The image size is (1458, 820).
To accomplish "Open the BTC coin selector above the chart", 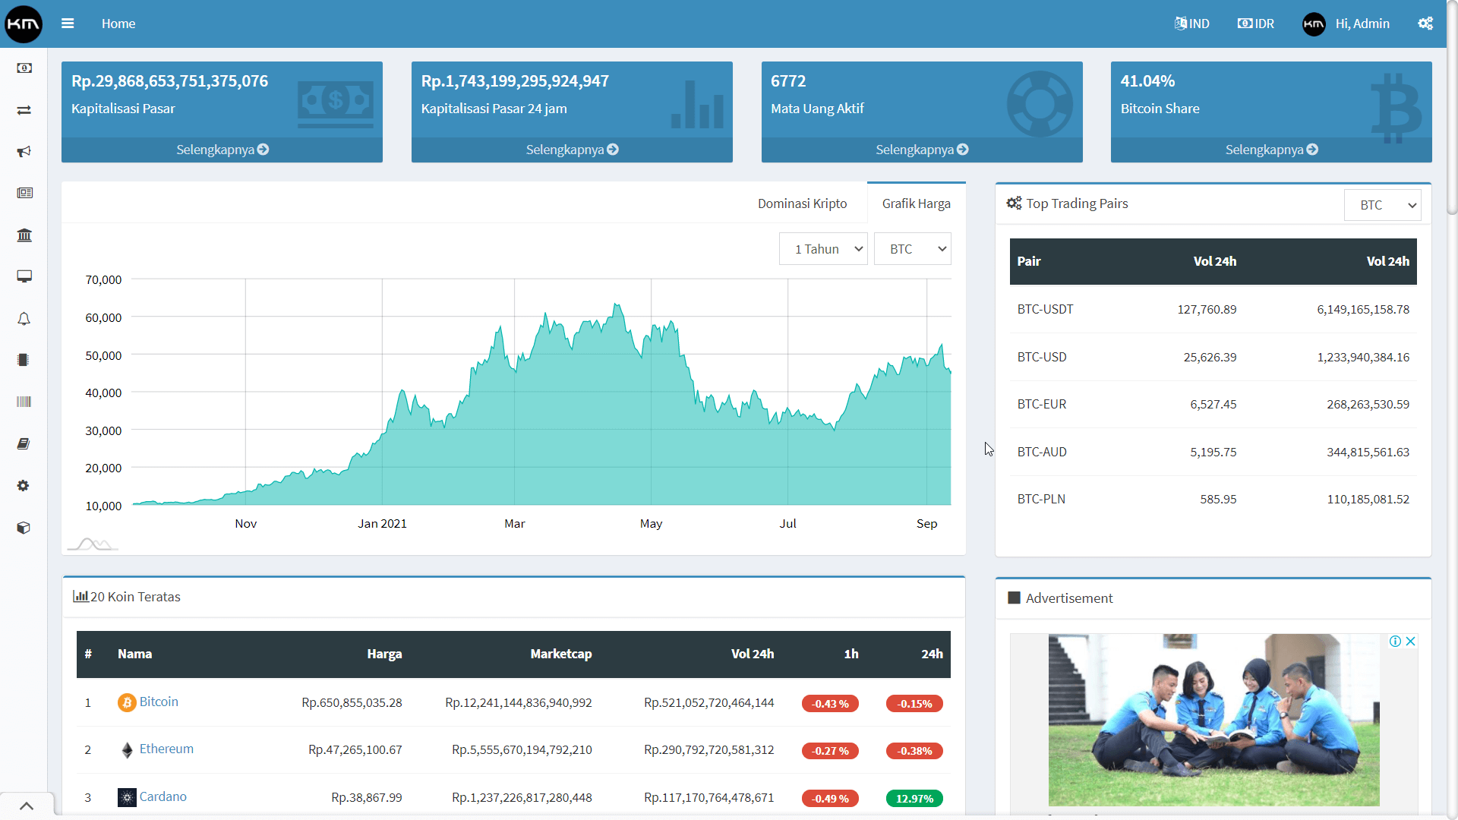I will click(912, 248).
